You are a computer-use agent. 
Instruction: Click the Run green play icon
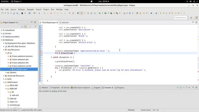105,13
